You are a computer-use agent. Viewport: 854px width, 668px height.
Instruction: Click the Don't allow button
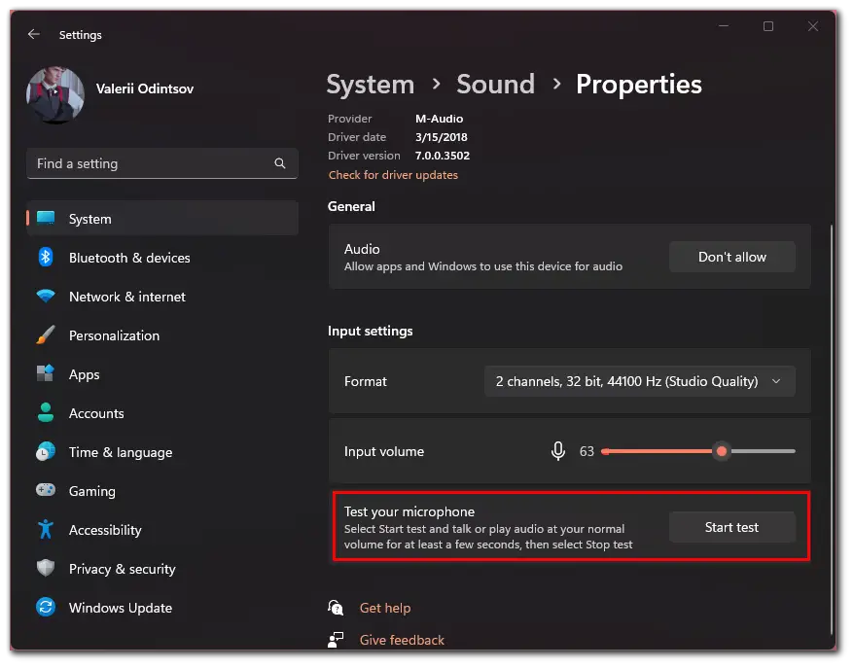pos(732,257)
